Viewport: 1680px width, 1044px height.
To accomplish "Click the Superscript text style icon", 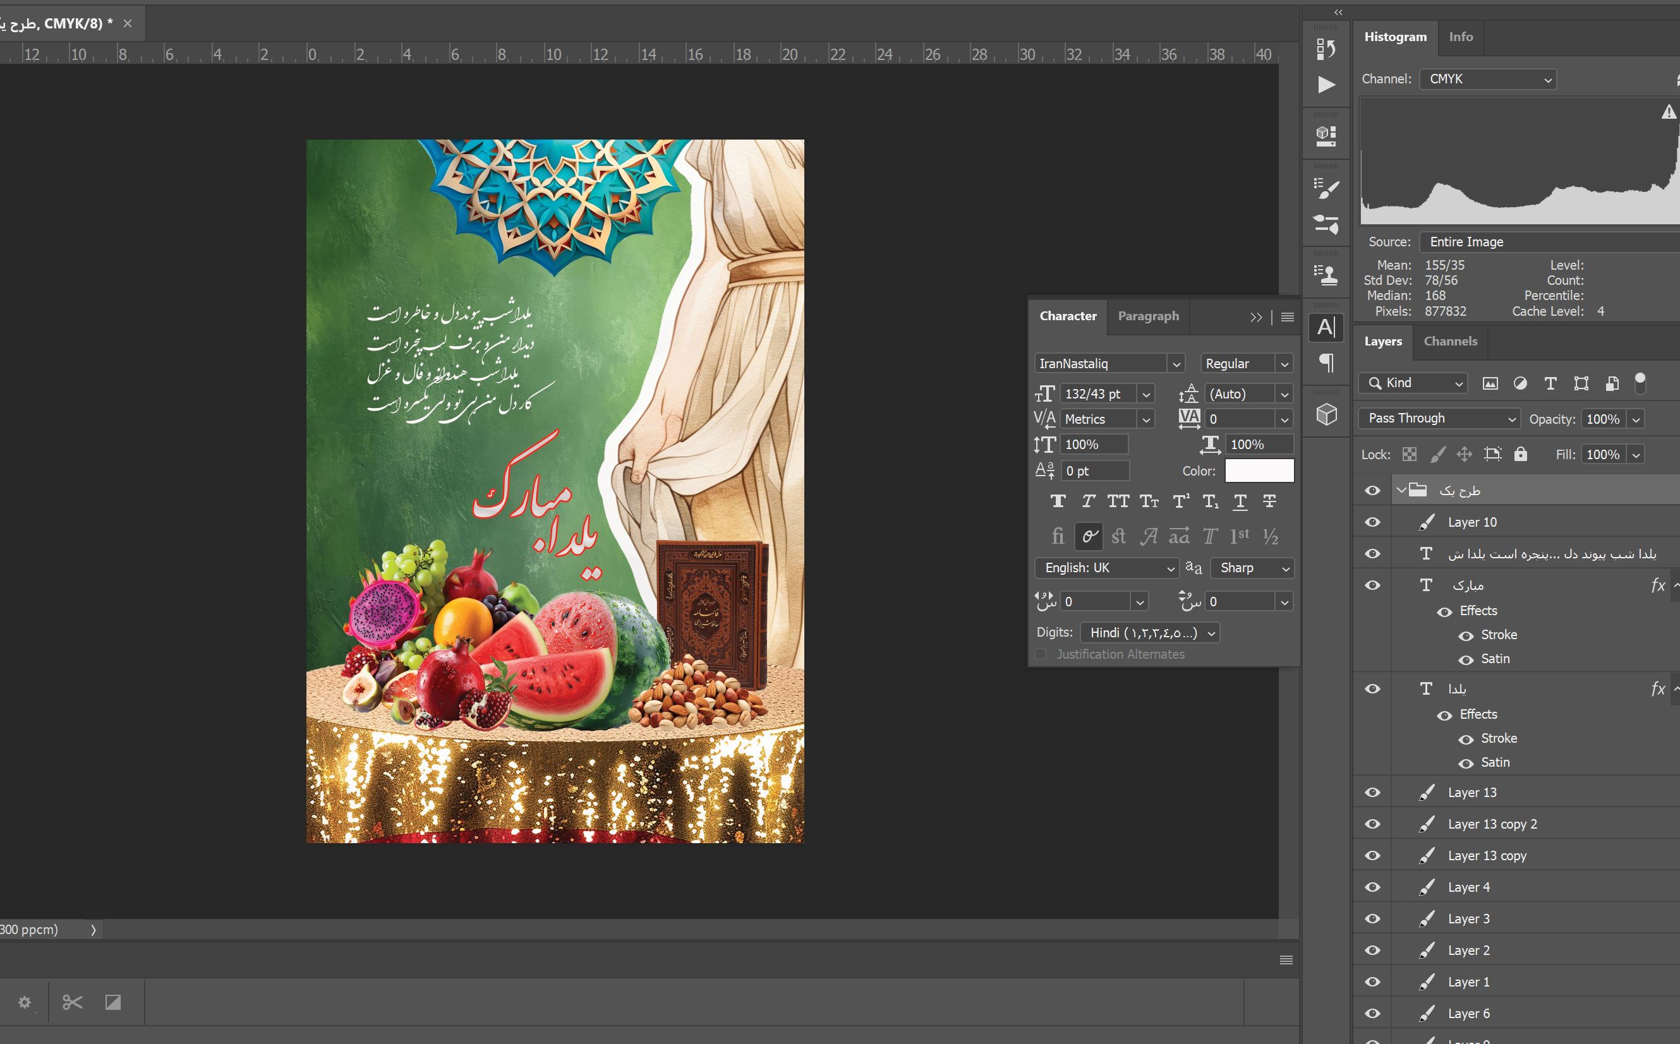I will click(1180, 503).
